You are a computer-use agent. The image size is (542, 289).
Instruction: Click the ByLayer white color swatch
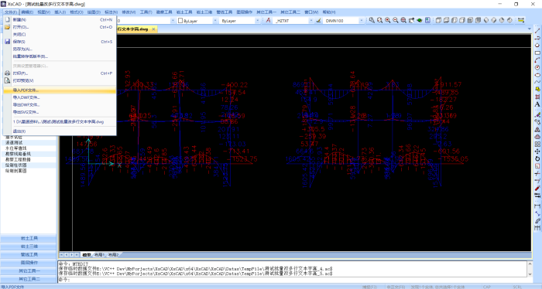180,21
